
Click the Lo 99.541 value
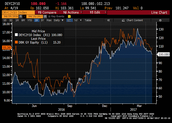[88, 8]
